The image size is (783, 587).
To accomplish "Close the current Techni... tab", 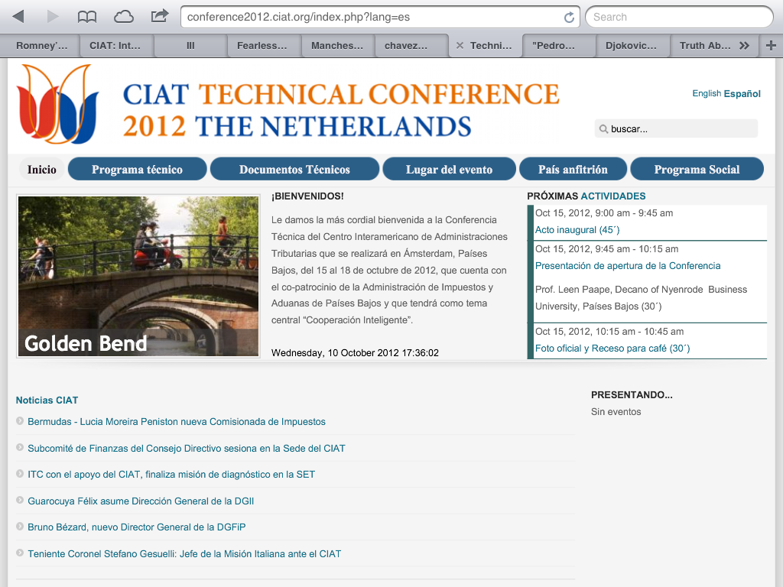I will tap(460, 46).
